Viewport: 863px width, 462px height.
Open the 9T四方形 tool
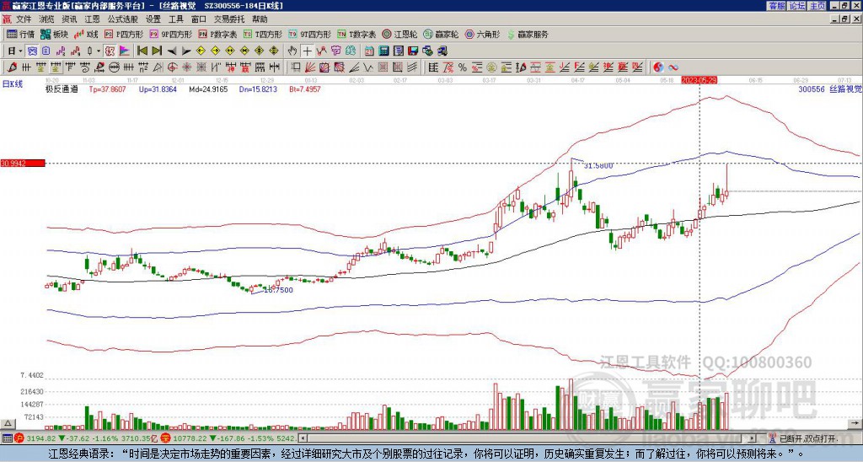(310, 34)
